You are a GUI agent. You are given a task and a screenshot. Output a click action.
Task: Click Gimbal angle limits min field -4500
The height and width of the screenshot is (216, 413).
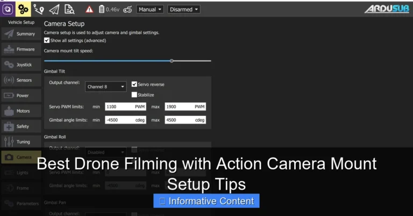pyautogui.click(x=125, y=120)
